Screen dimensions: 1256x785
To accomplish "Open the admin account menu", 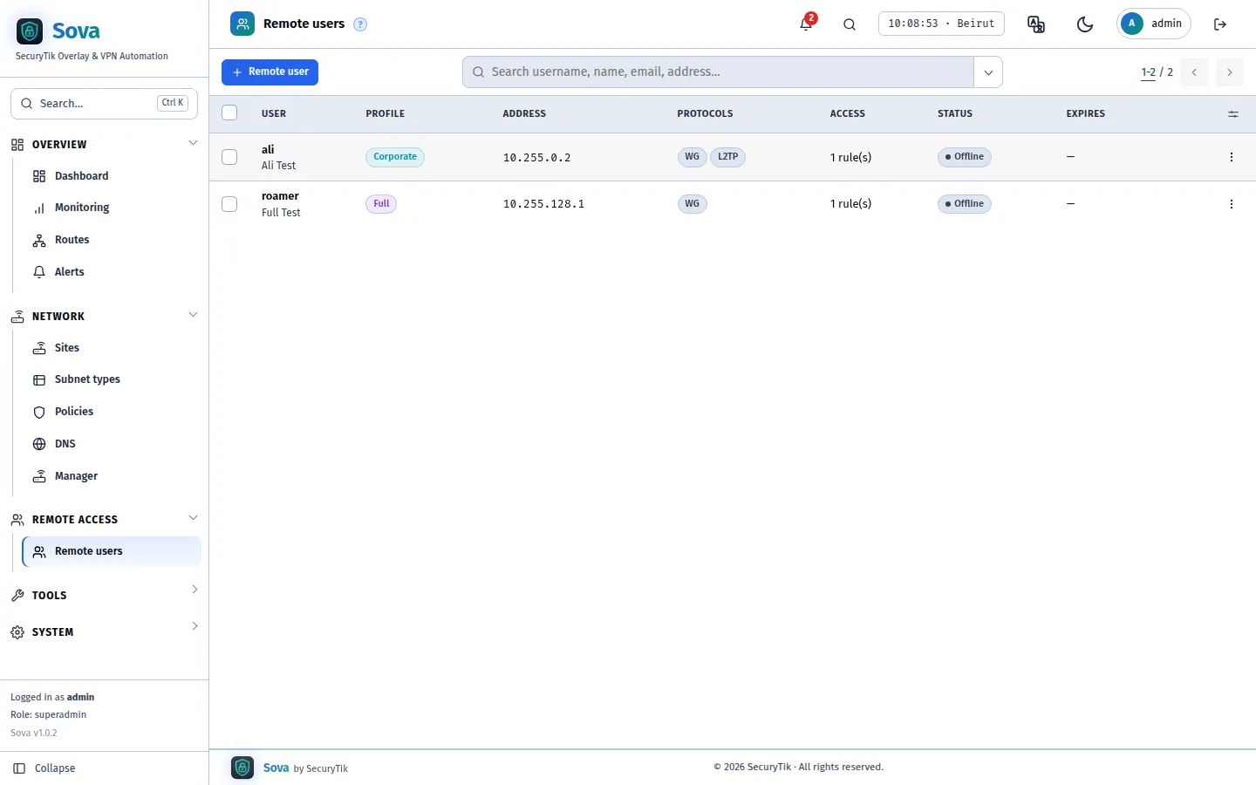I will [x=1154, y=24].
